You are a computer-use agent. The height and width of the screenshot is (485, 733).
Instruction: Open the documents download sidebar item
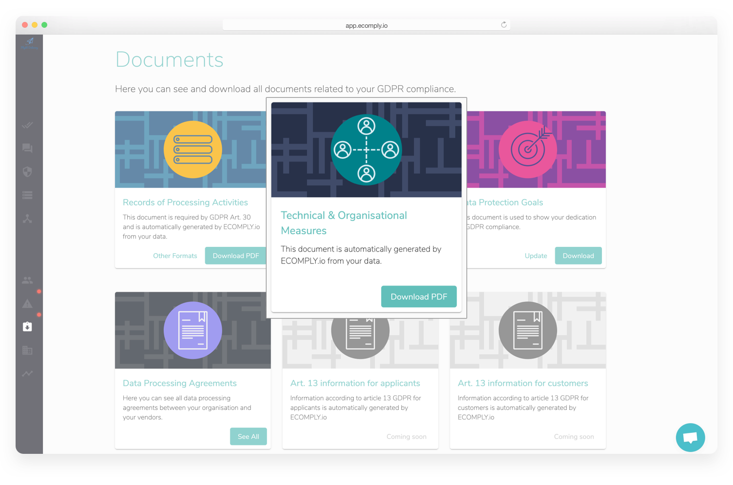click(x=27, y=327)
